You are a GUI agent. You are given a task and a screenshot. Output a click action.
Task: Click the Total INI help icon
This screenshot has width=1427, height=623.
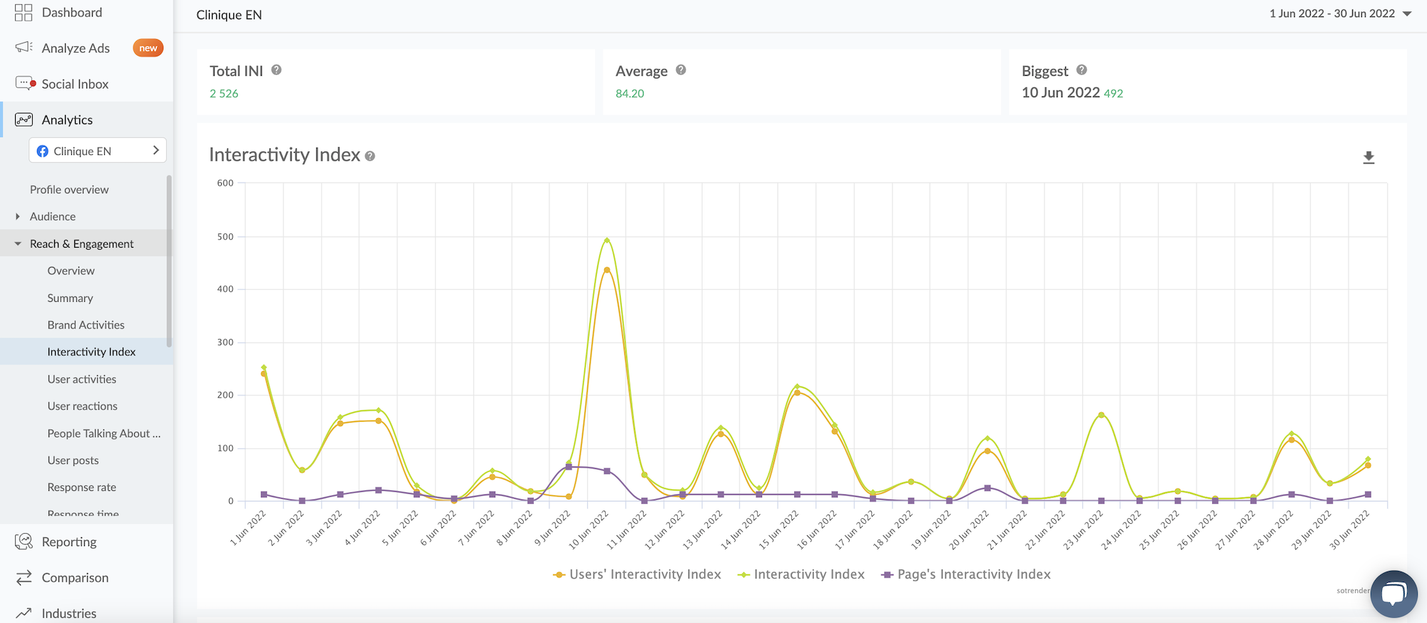pos(276,70)
